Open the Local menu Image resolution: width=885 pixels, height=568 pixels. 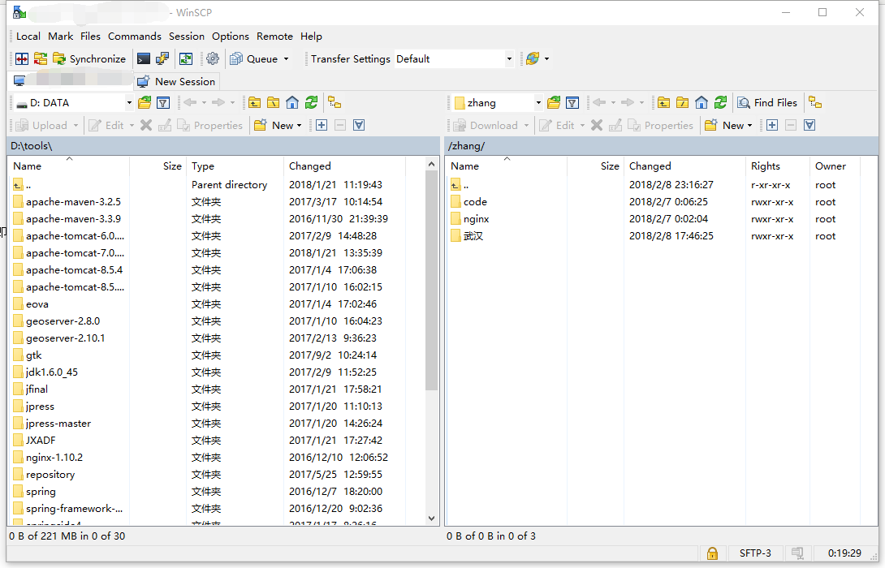click(28, 36)
